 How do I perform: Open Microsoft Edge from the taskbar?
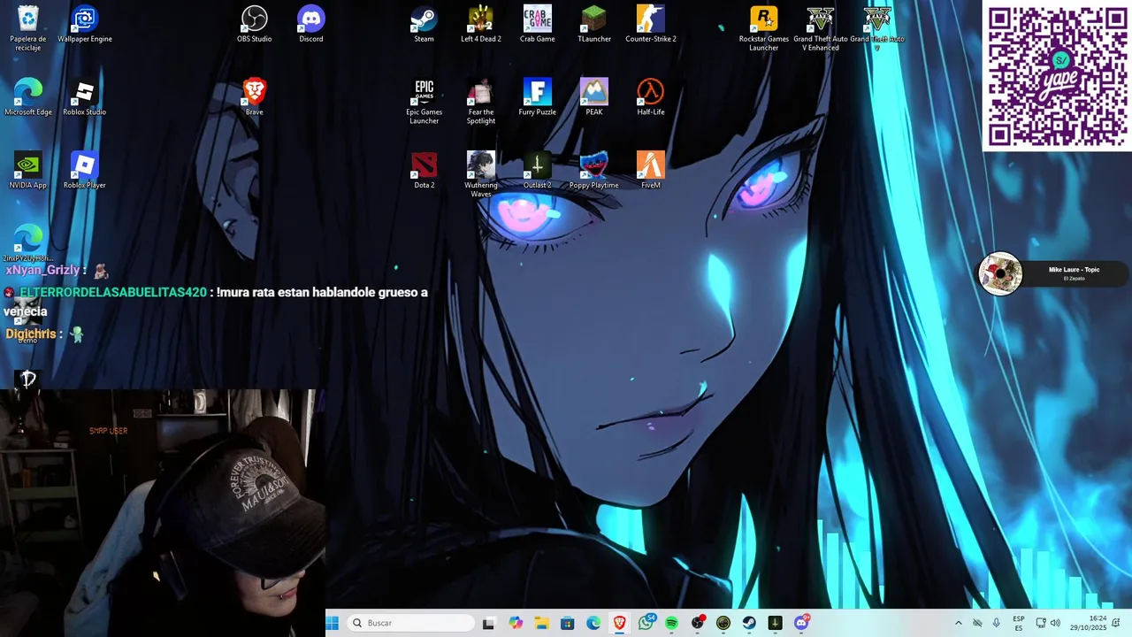[593, 623]
